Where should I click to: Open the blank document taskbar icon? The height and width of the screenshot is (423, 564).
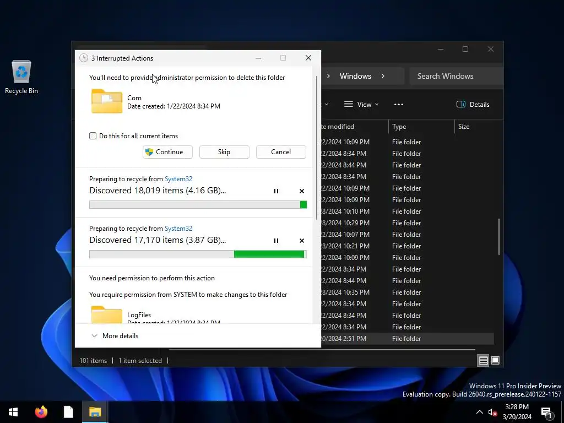68,412
